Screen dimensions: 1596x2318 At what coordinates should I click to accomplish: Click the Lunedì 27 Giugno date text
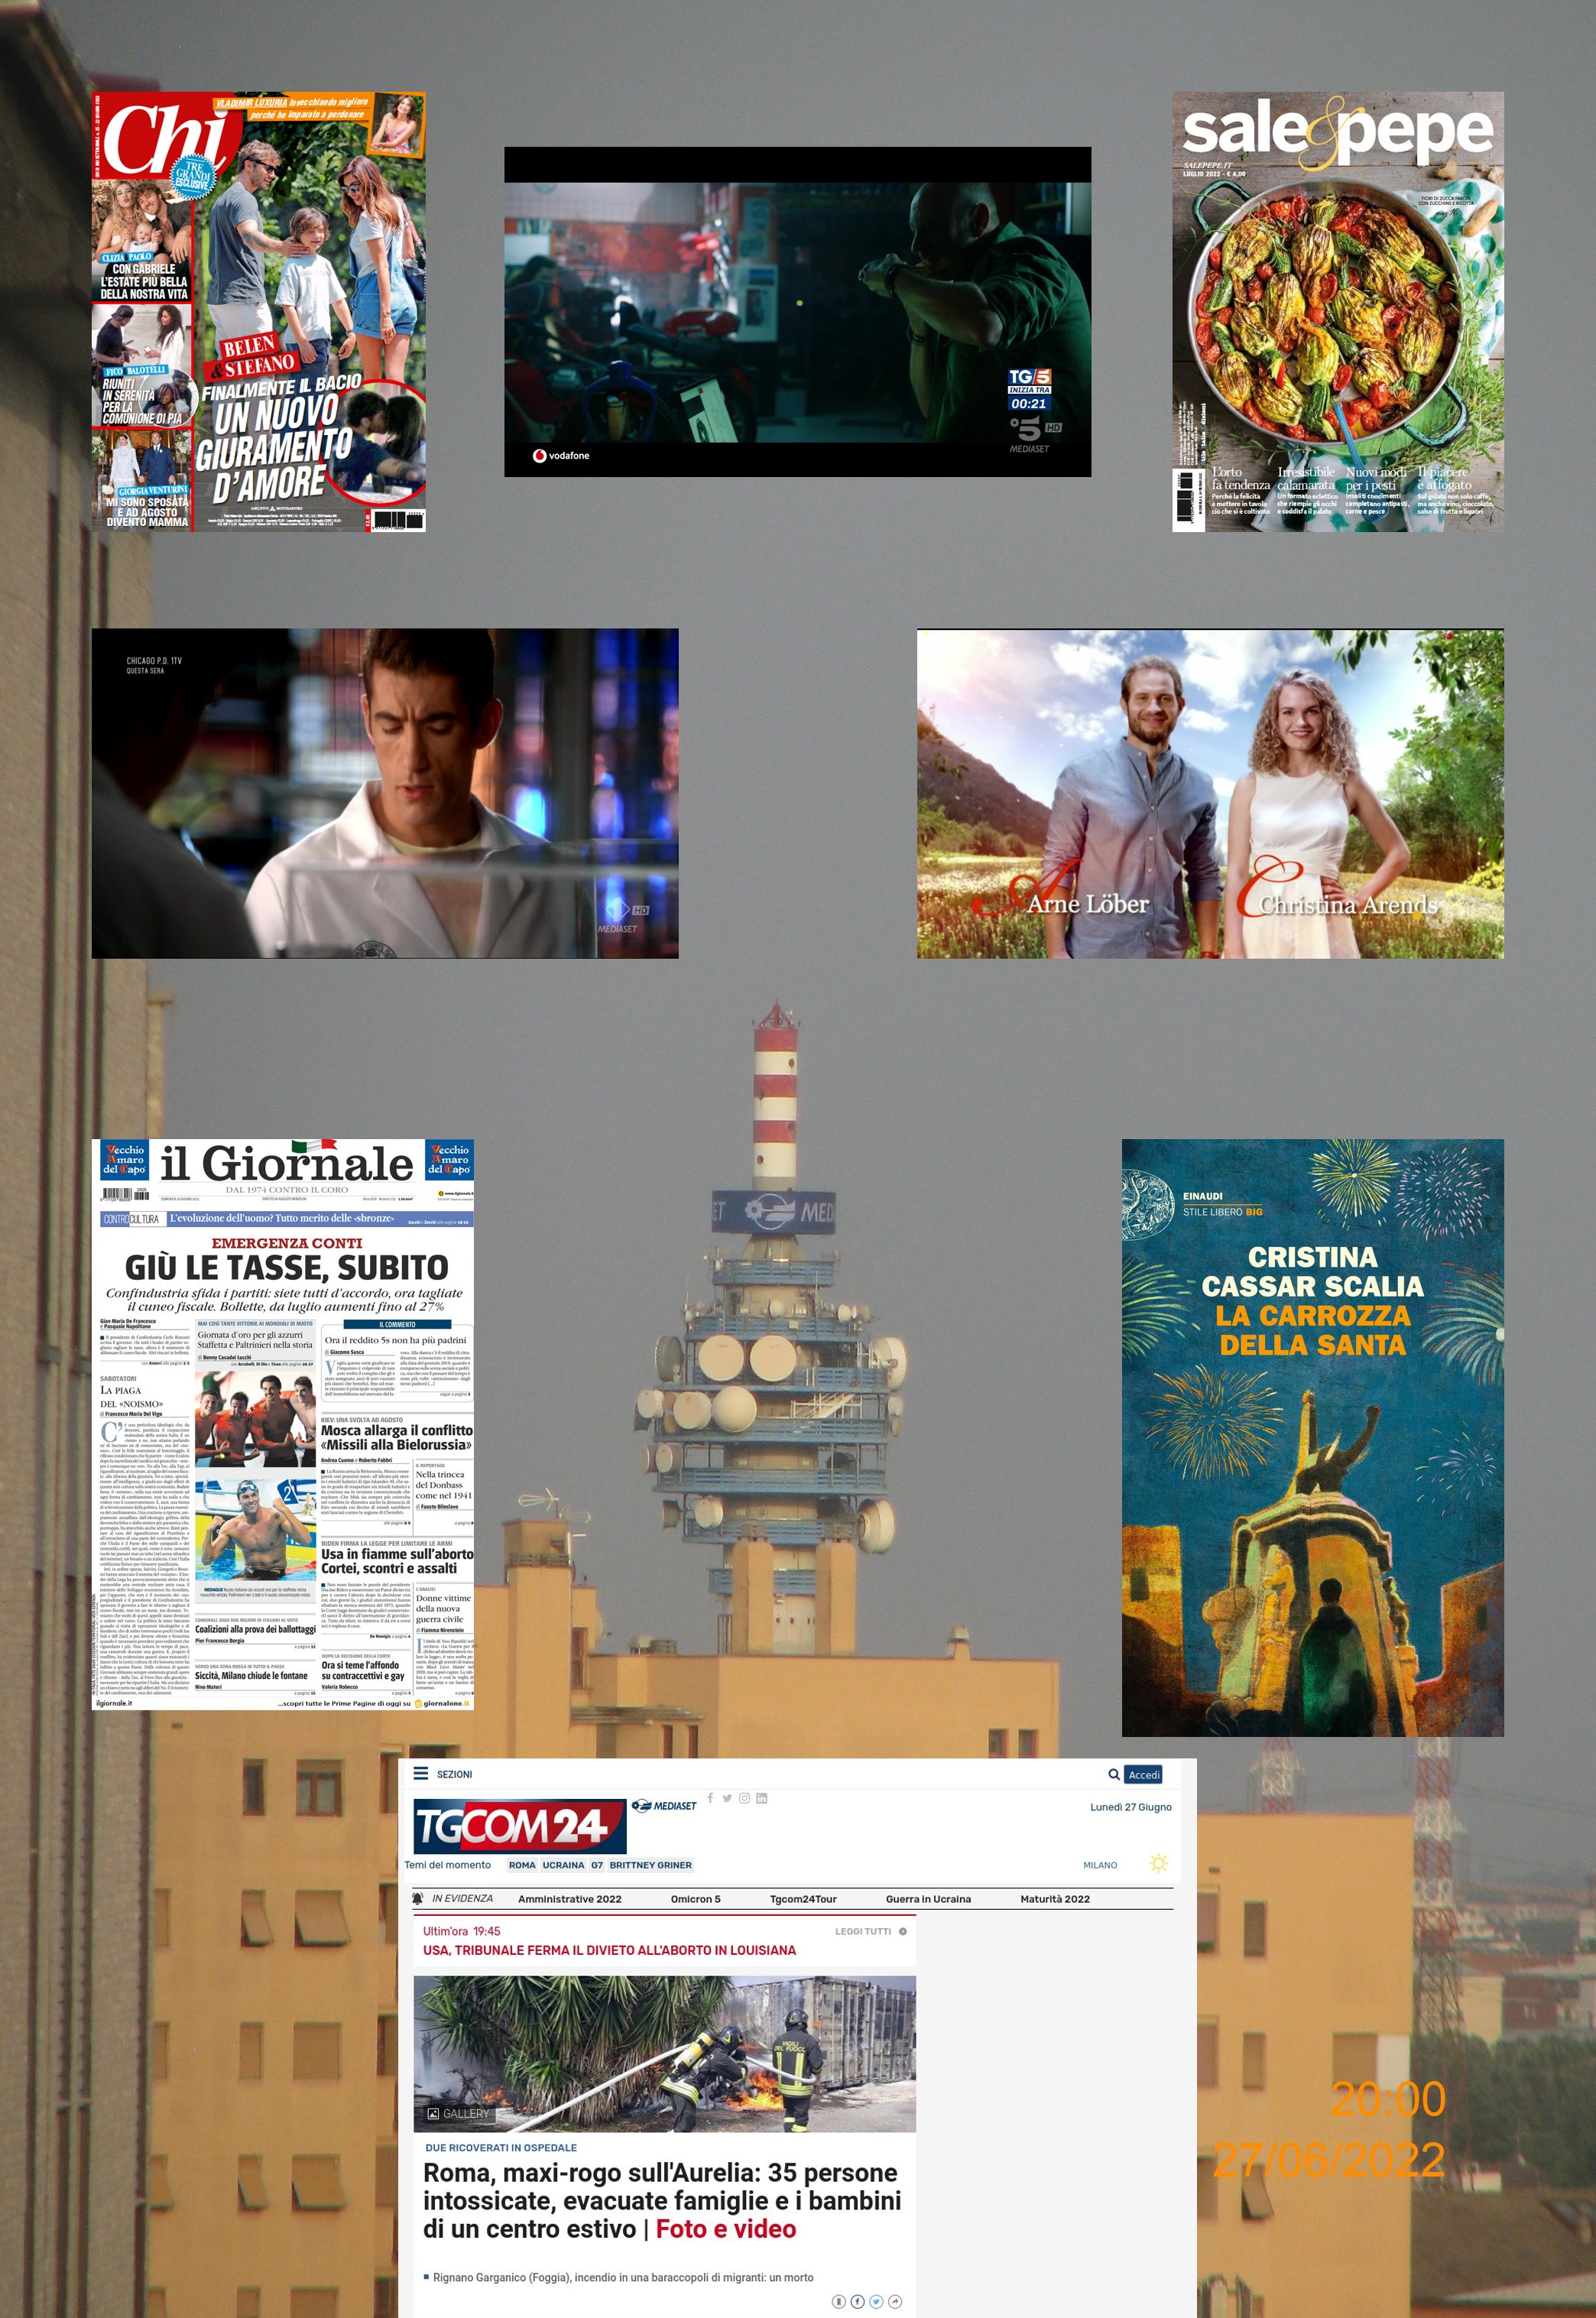tap(1130, 1807)
